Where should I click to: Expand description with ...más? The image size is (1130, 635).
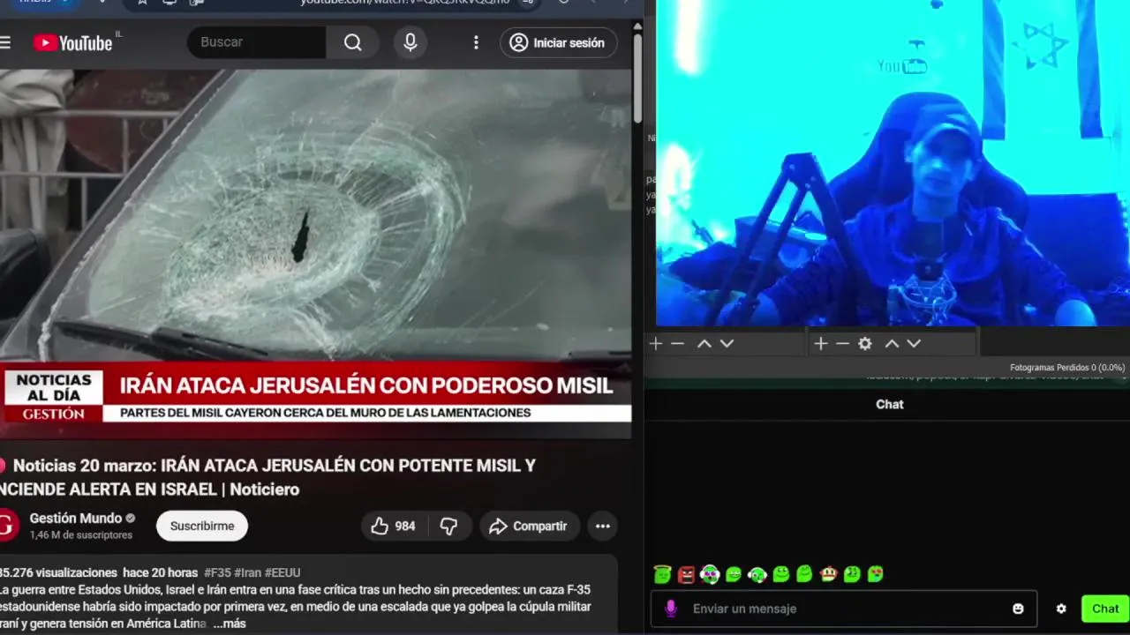[230, 624]
